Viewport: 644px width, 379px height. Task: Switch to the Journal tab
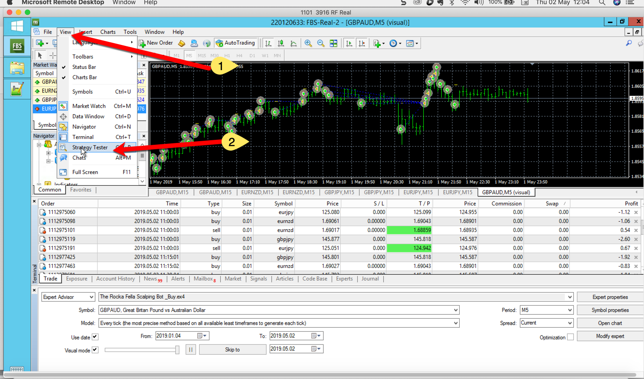(370, 279)
